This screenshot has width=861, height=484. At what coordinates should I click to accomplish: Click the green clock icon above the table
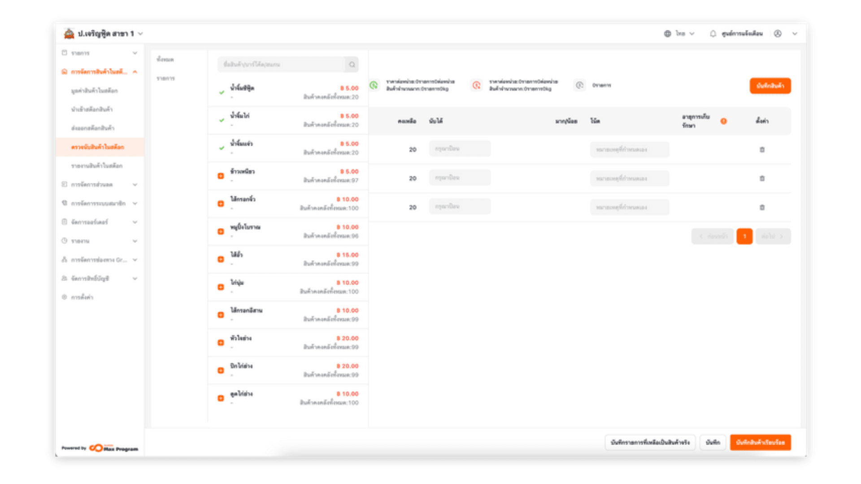pos(374,85)
